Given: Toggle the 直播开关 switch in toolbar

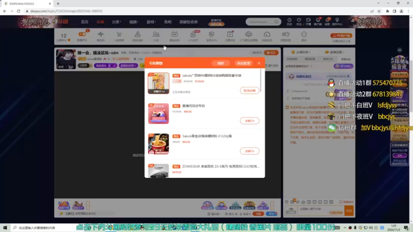Looking at the screenshot, I should coord(82,34).
